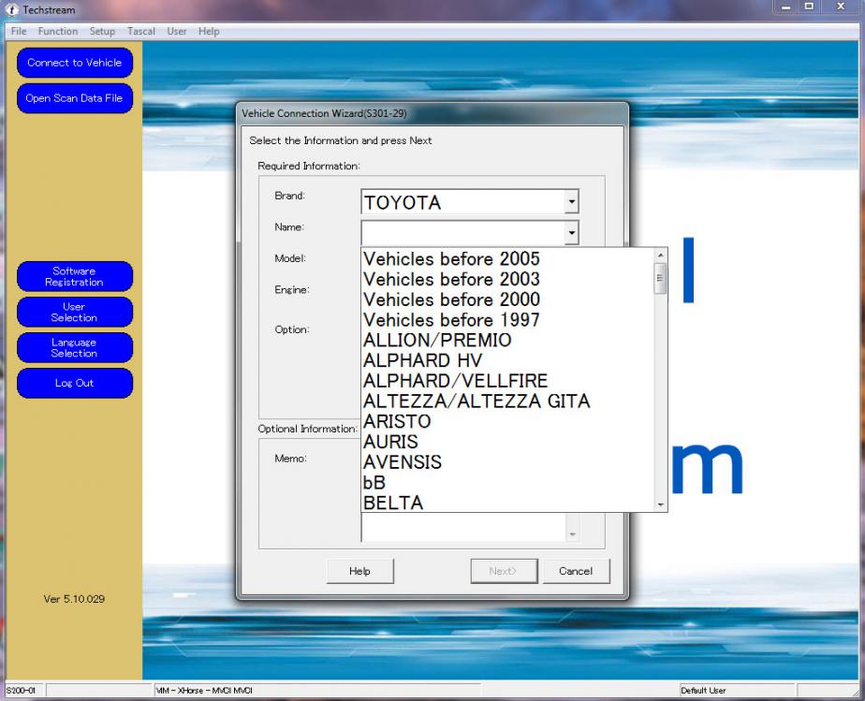The height and width of the screenshot is (701, 865).
Task: Open the File menu
Action: 19,32
